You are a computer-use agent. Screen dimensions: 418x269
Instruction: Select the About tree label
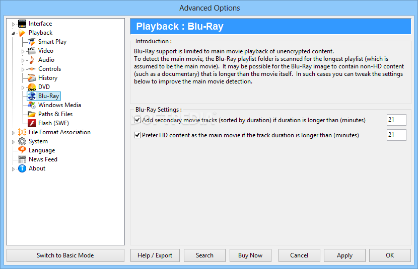[x=37, y=168]
